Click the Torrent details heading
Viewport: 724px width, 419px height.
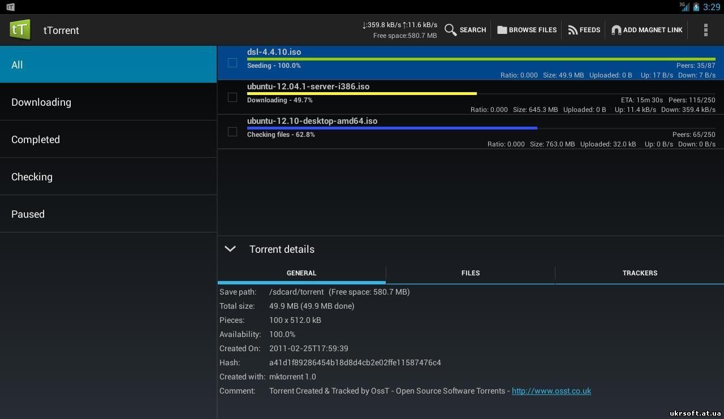[x=282, y=249]
